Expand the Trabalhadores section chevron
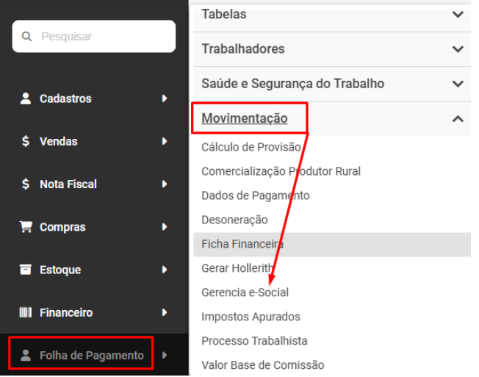Viewport: 479px width, 377px height. [458, 49]
